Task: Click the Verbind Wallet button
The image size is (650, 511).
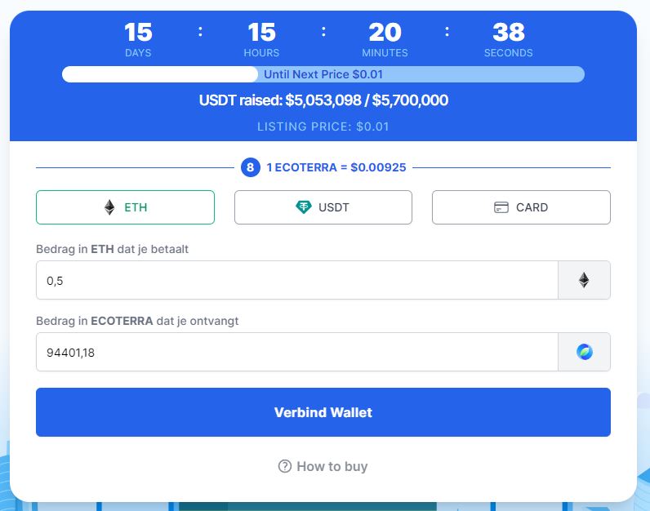Action: point(323,412)
